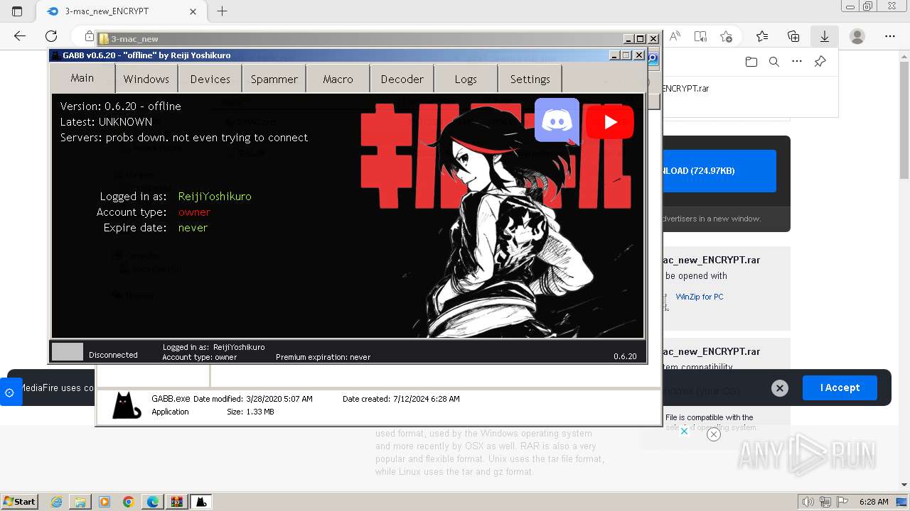Open downloads folder icon in Downloads panel
Image resolution: width=910 pixels, height=511 pixels.
point(751,62)
